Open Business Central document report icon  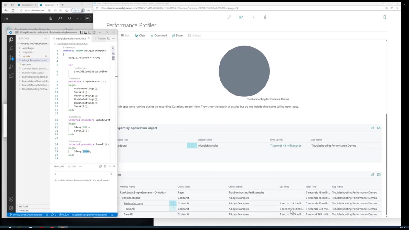click(x=50, y=18)
